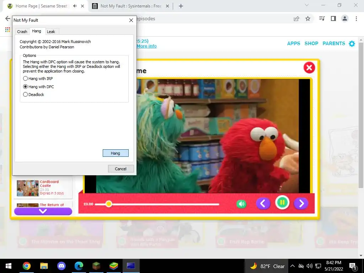
Task: Open the notification center icon
Action: tap(353, 266)
